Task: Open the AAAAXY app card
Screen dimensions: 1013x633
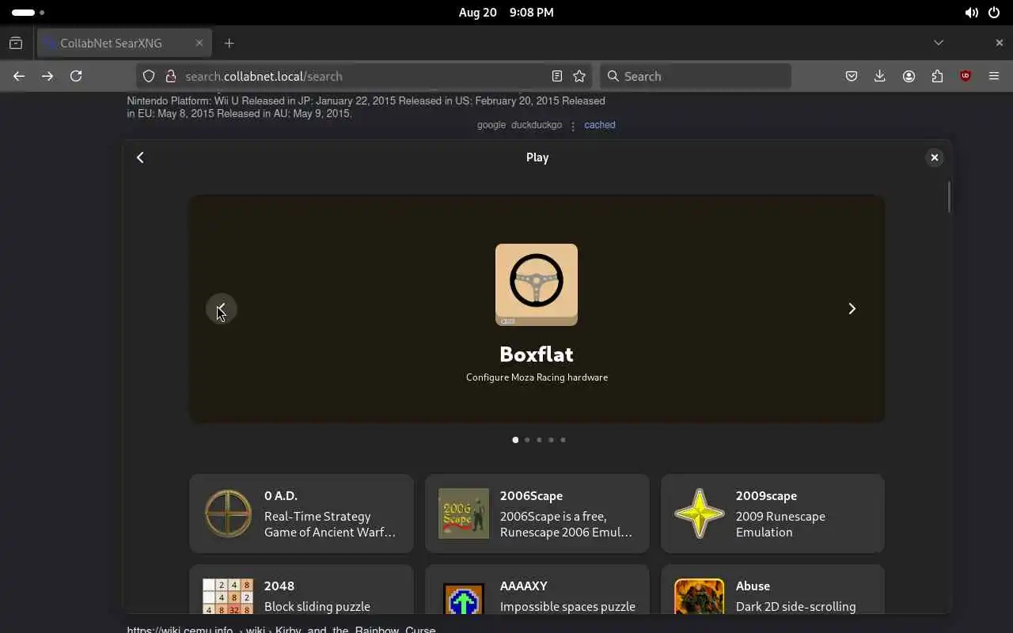Action: pyautogui.click(x=537, y=589)
